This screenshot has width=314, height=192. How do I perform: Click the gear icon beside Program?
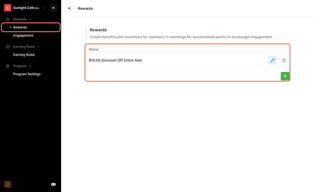(x=8, y=66)
